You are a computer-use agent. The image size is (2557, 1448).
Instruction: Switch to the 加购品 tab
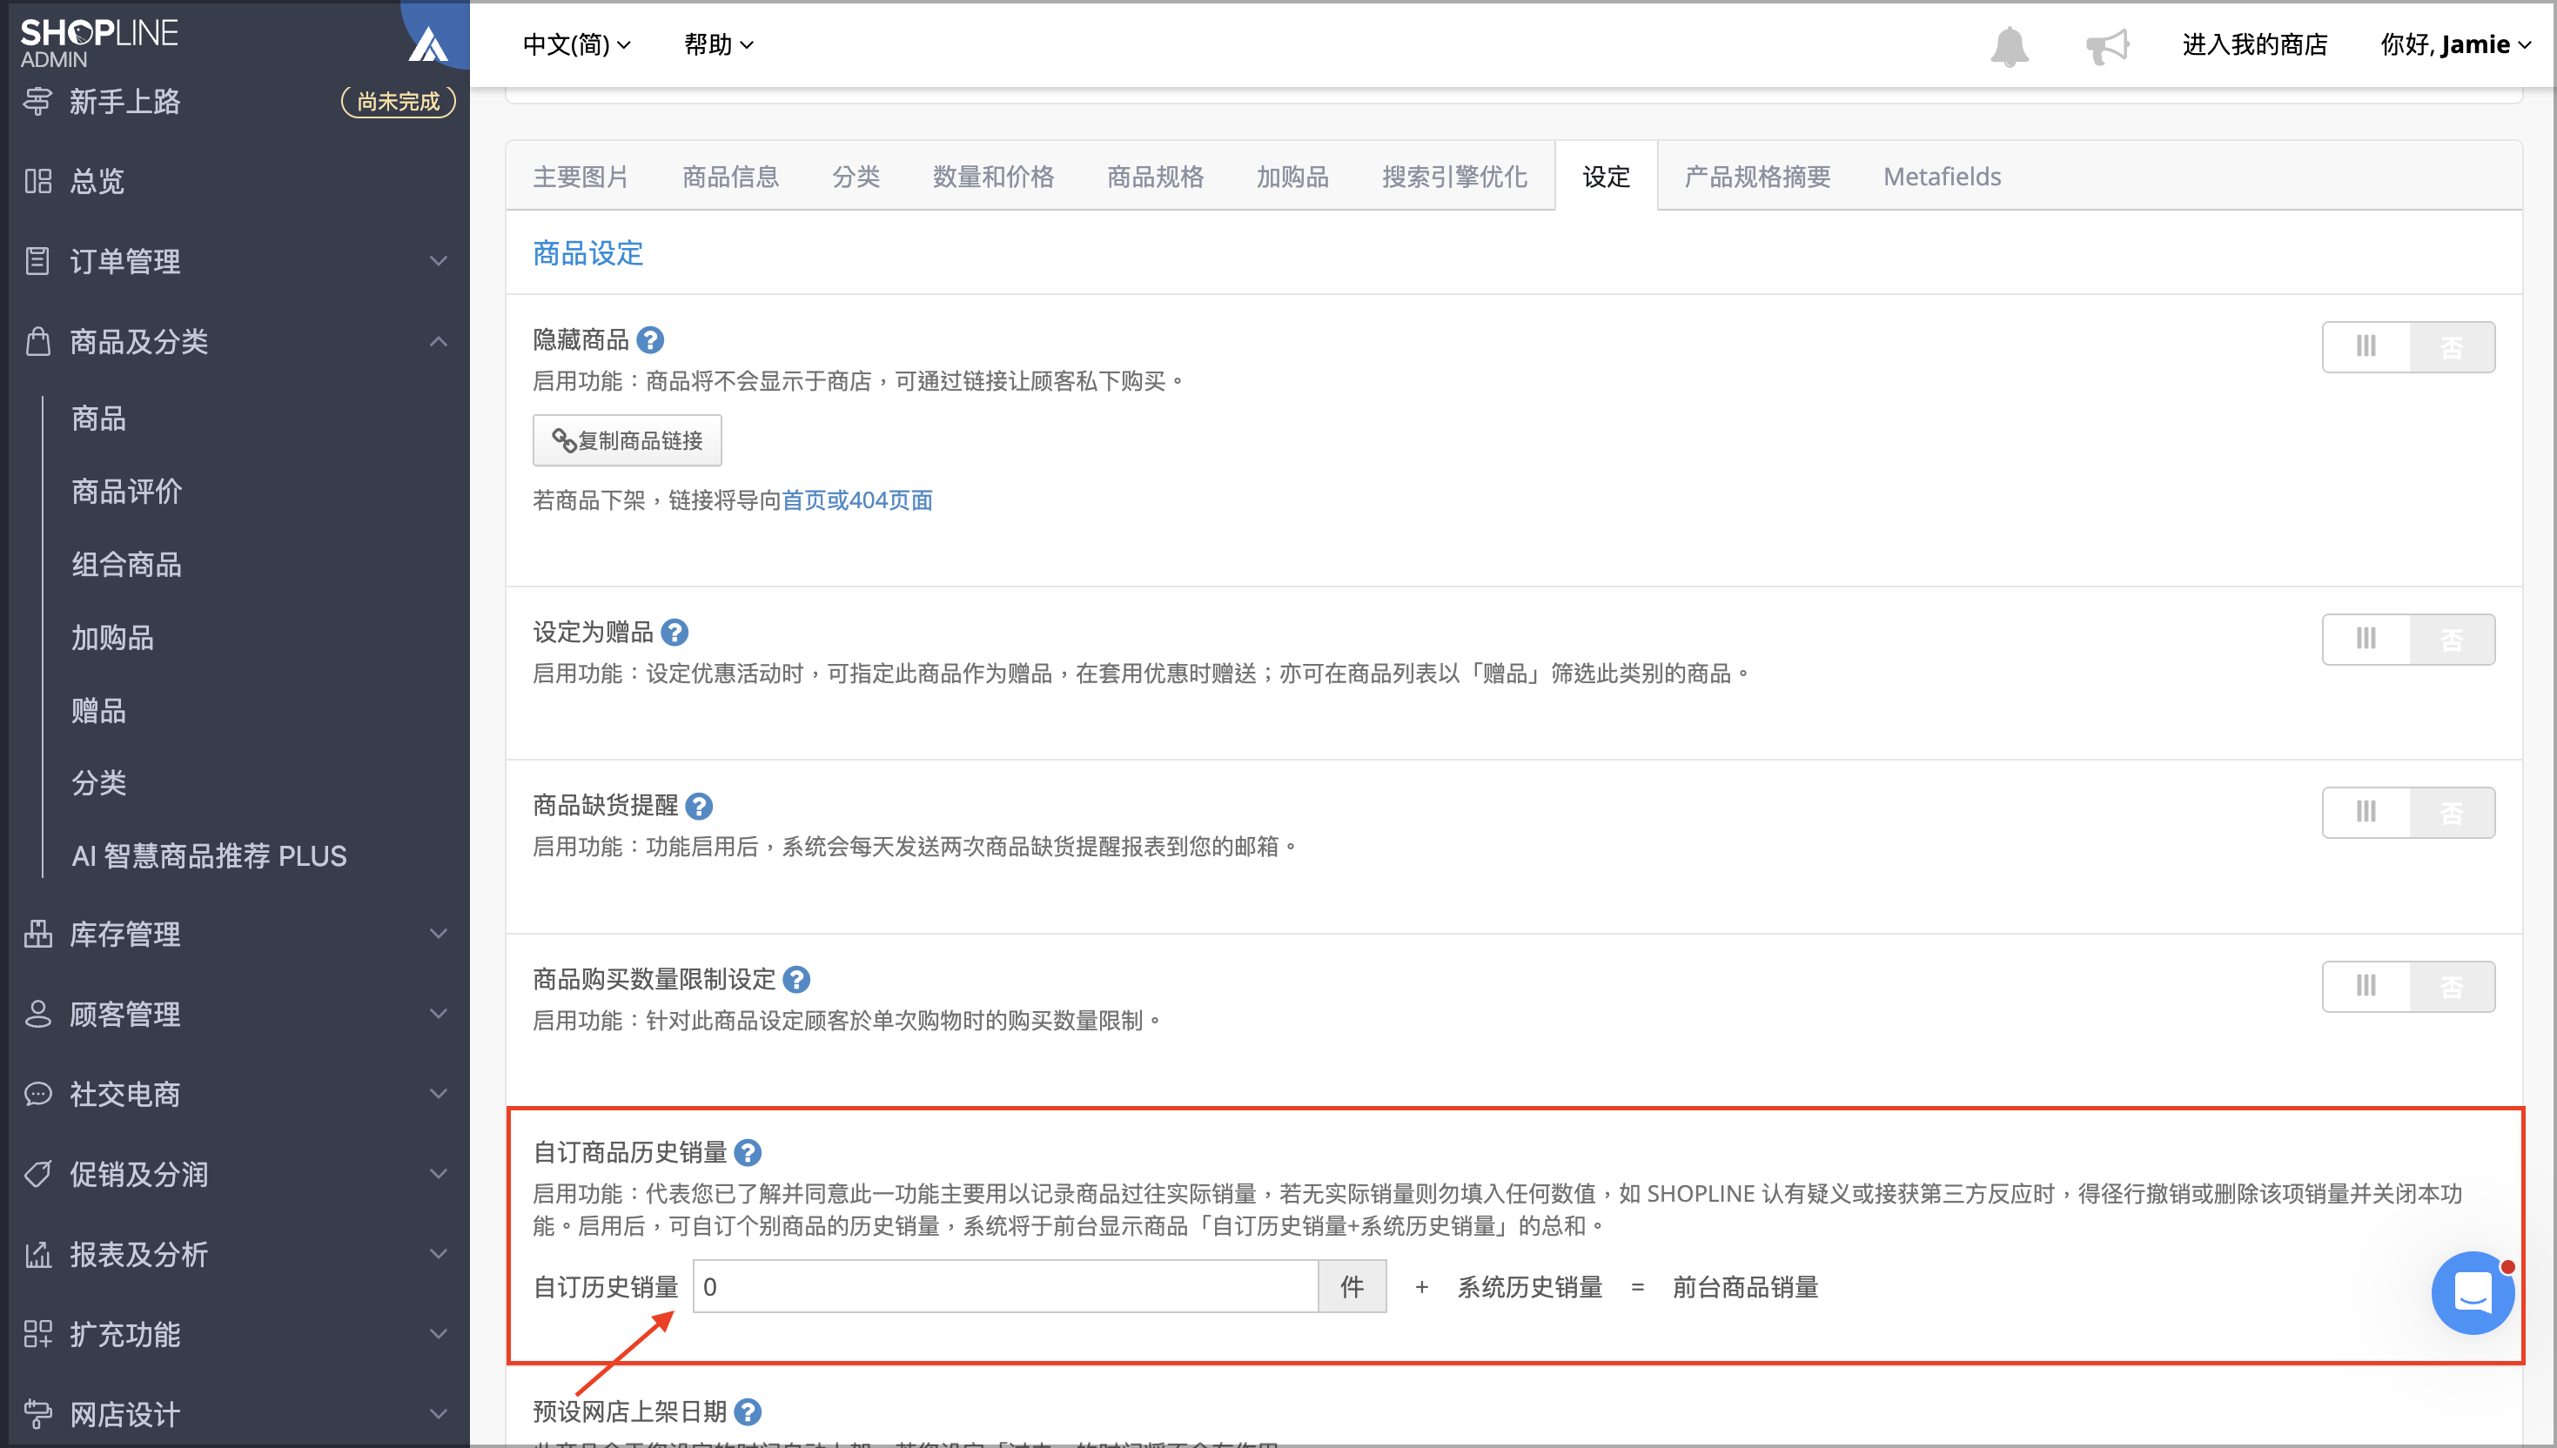[x=1292, y=176]
